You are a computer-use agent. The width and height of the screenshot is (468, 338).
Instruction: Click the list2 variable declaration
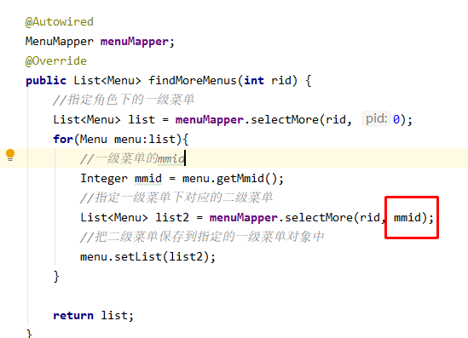point(172,218)
